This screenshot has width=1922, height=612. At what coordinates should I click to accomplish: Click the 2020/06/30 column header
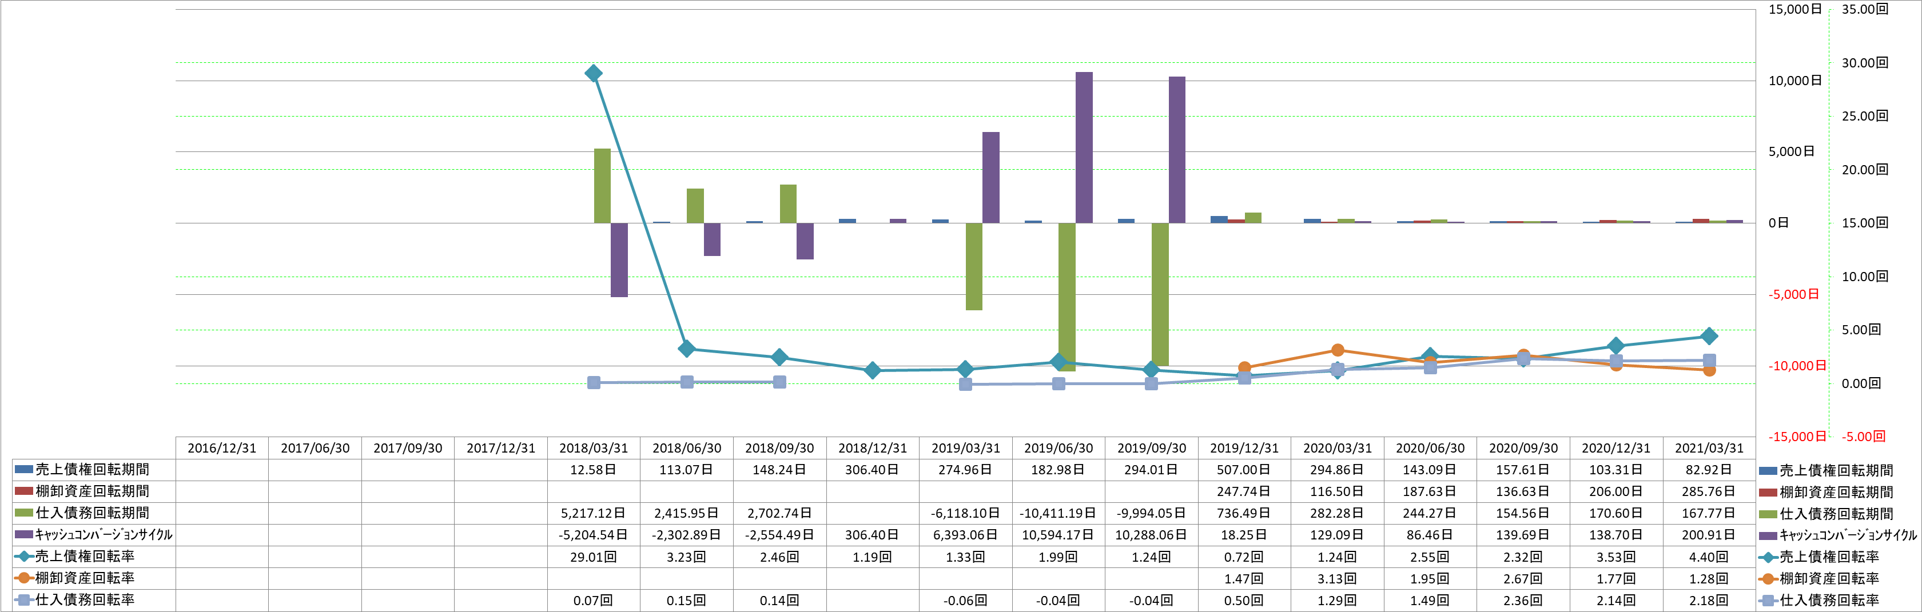tap(1430, 448)
